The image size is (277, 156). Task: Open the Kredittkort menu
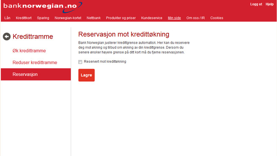tap(24, 18)
